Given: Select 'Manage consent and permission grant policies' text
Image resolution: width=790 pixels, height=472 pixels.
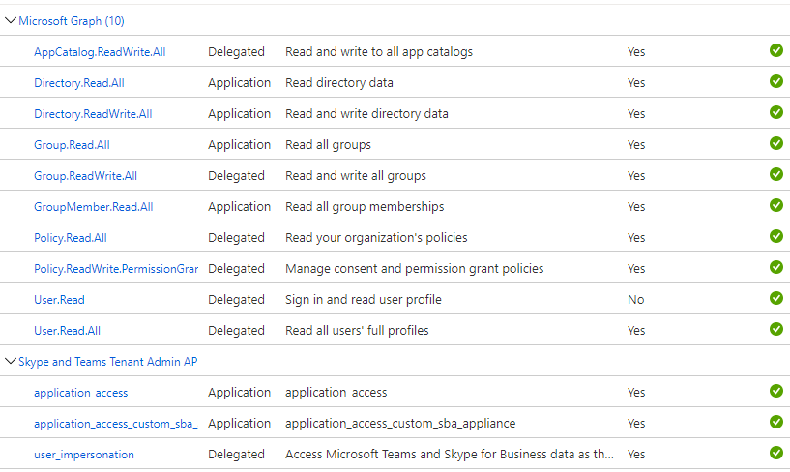Looking at the screenshot, I should click(415, 269).
